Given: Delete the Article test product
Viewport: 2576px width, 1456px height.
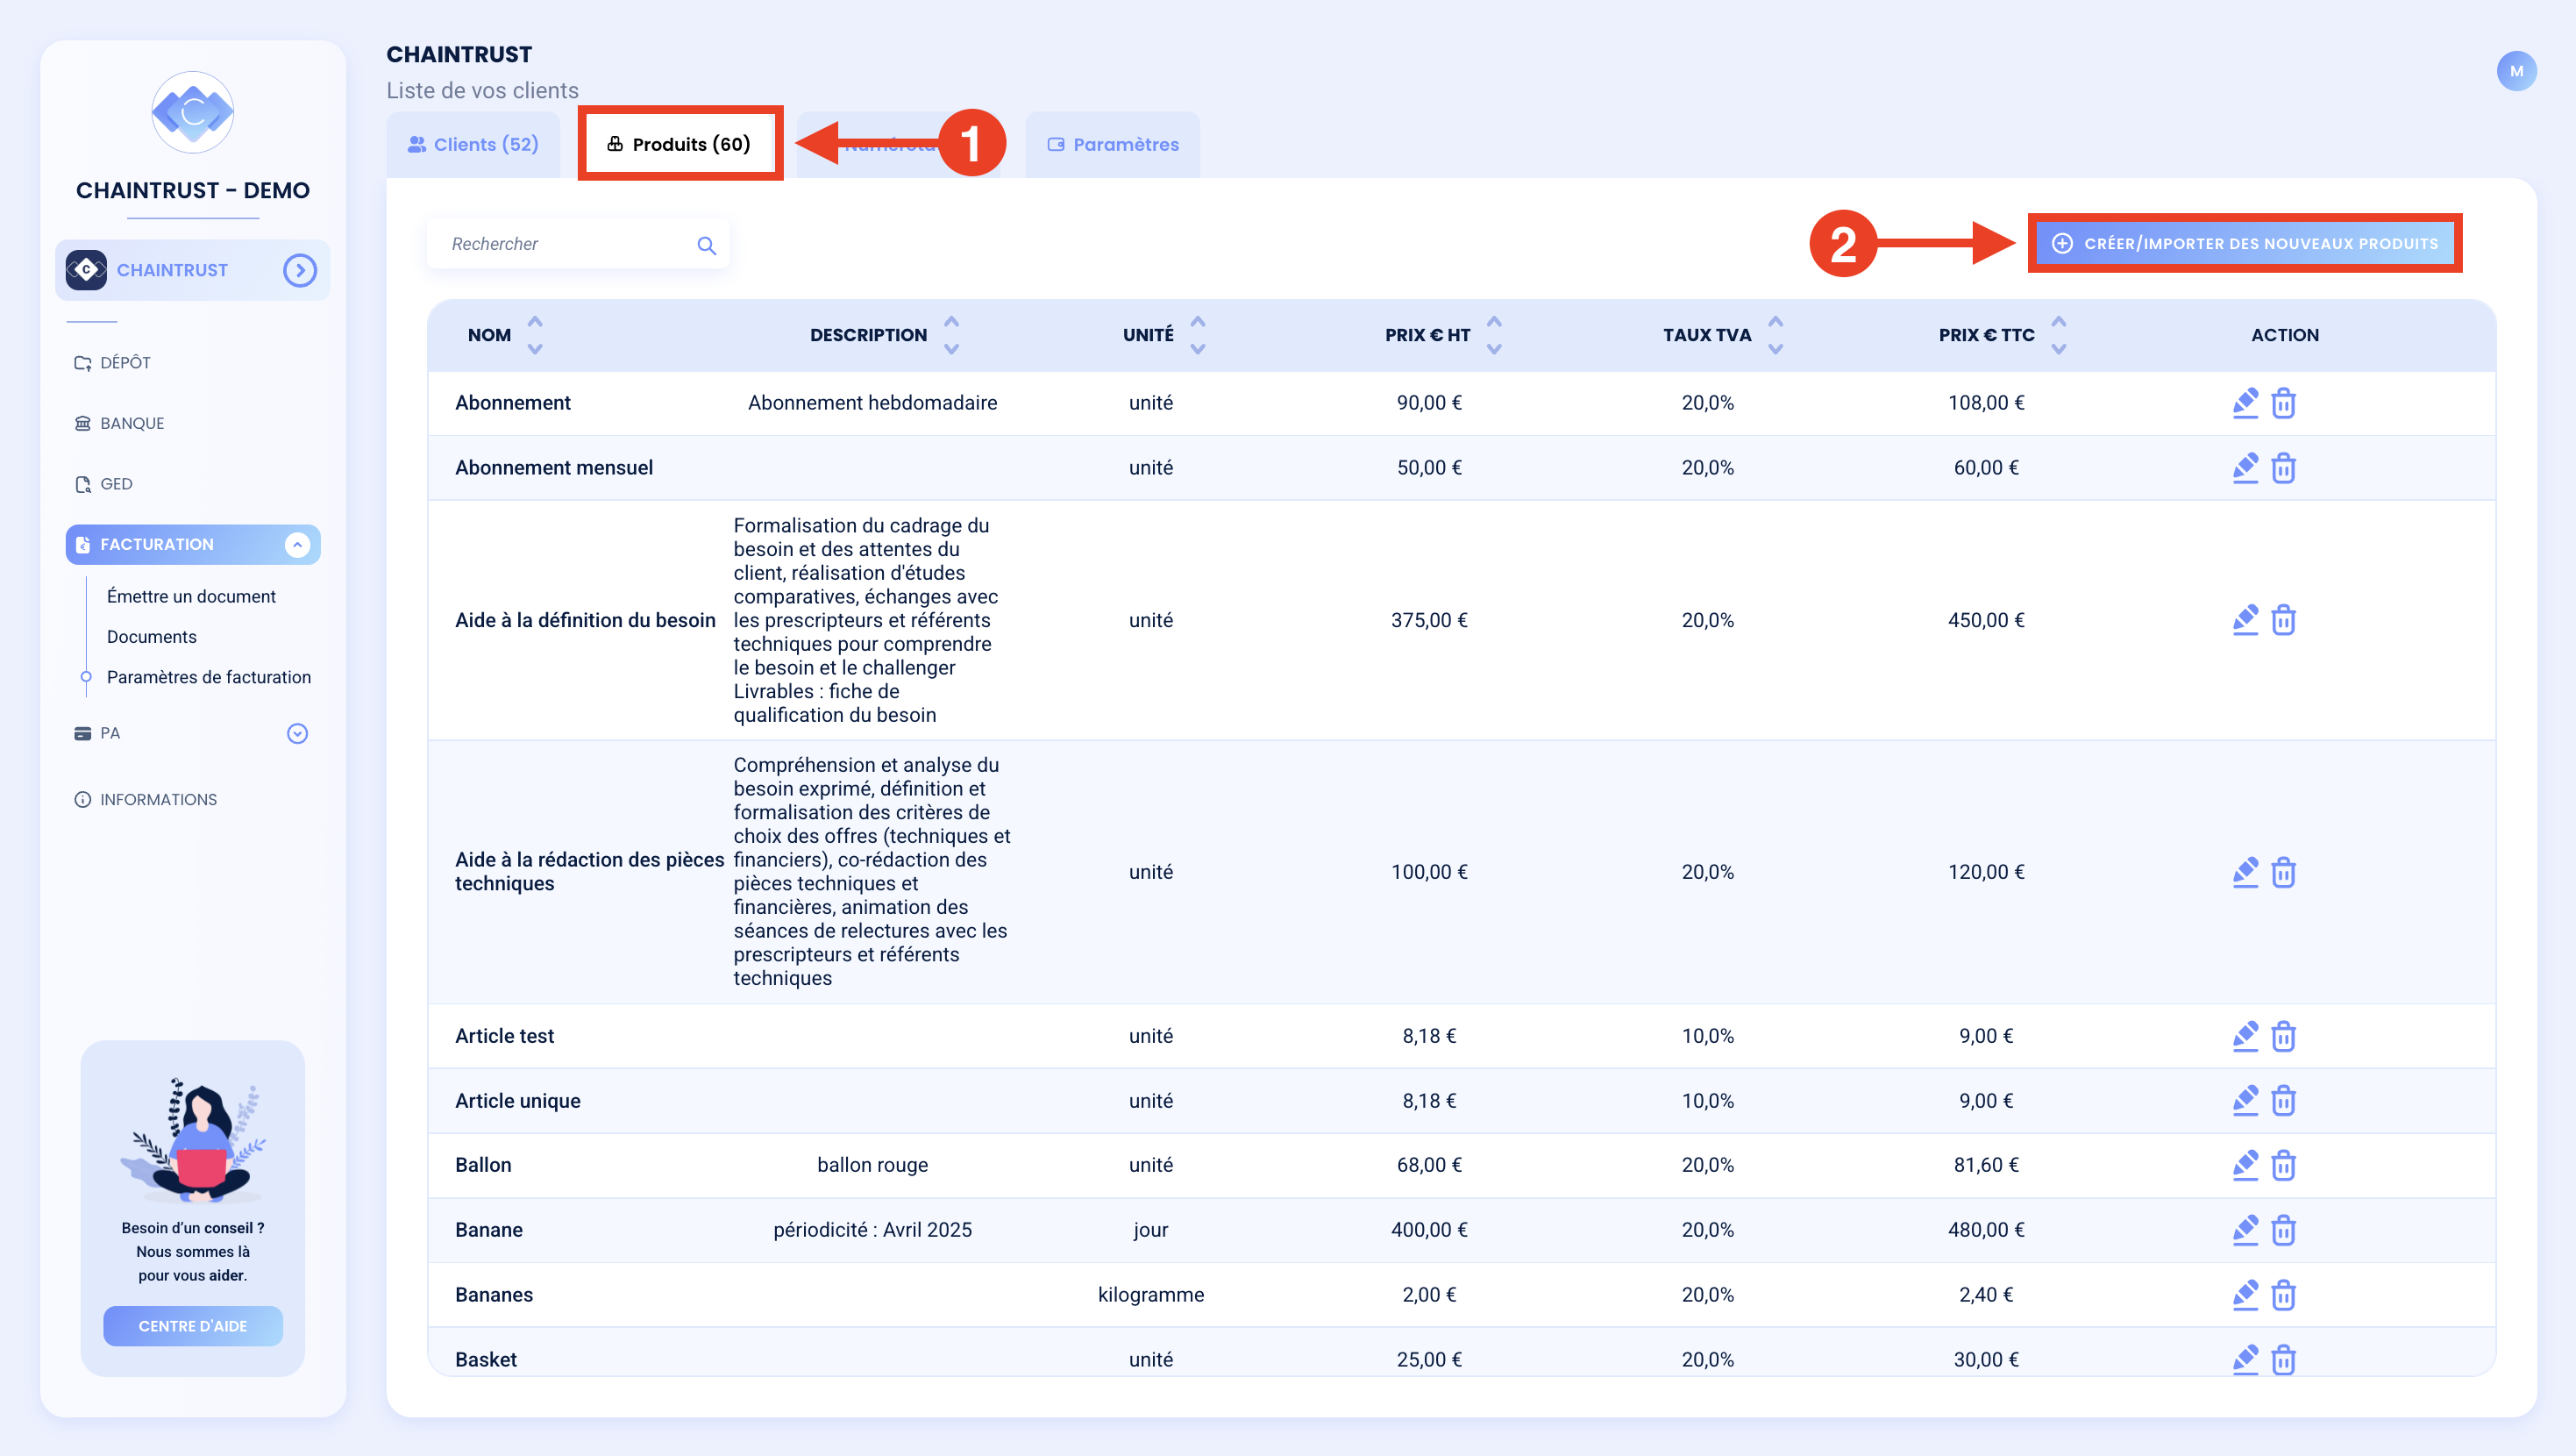Looking at the screenshot, I should point(2283,1036).
